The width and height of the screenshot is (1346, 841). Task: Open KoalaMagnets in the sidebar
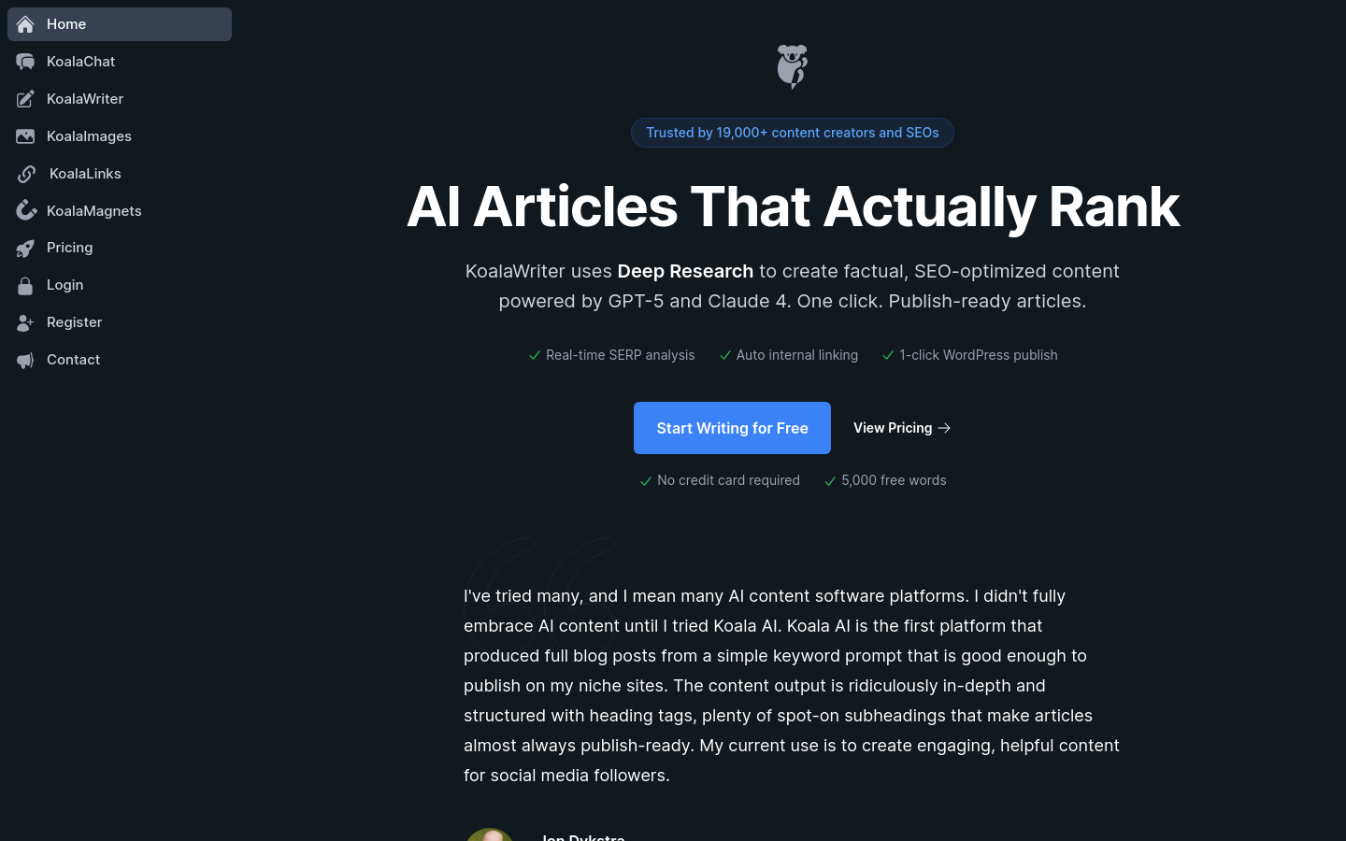pyautogui.click(x=120, y=211)
